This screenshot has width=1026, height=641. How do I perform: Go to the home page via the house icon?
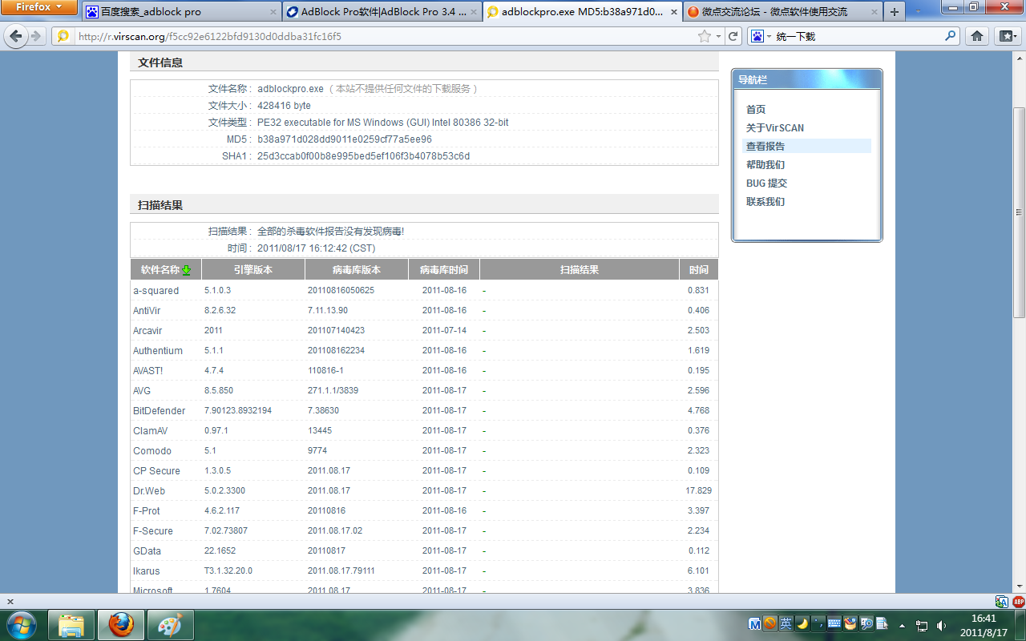pyautogui.click(x=977, y=36)
